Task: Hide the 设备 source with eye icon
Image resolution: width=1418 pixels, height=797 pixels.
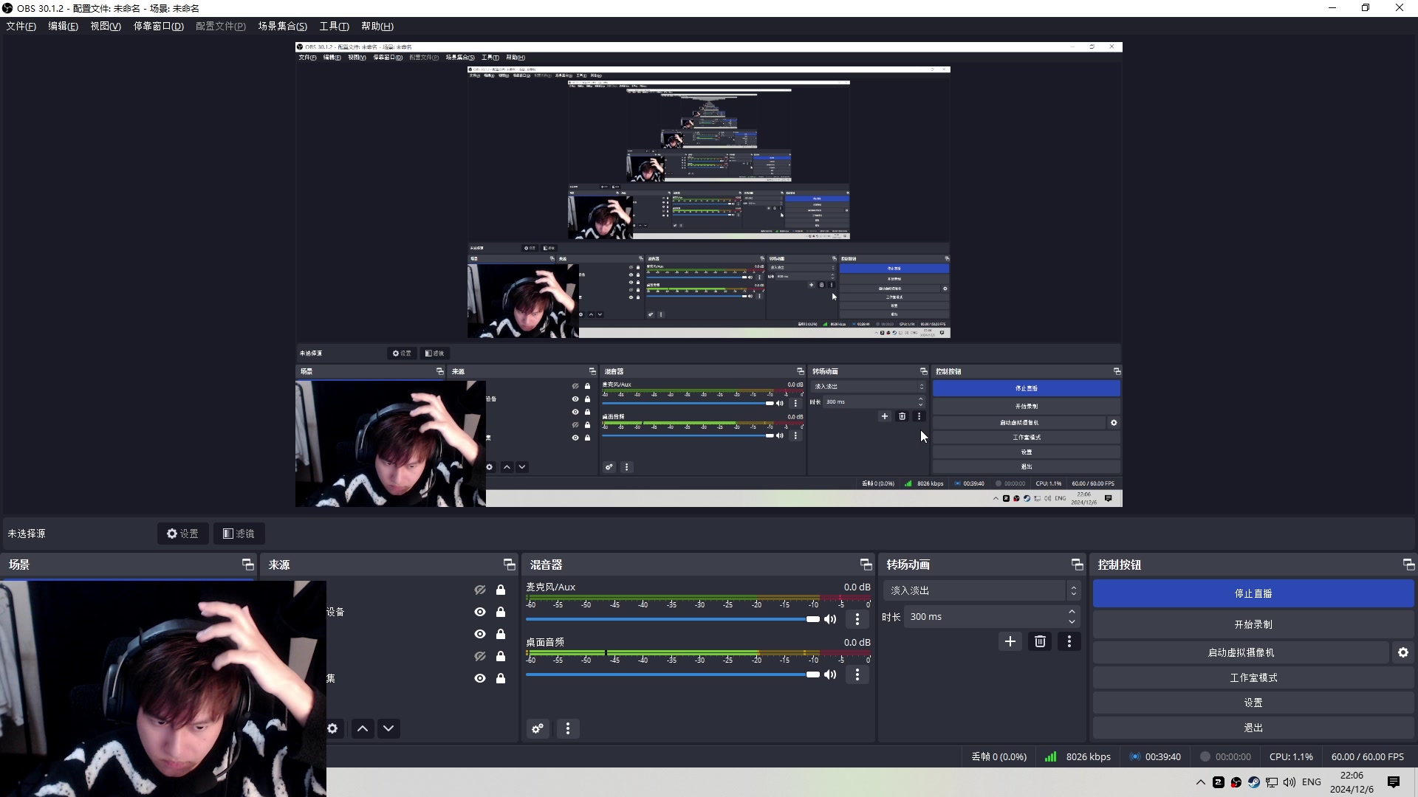Action: (x=480, y=612)
